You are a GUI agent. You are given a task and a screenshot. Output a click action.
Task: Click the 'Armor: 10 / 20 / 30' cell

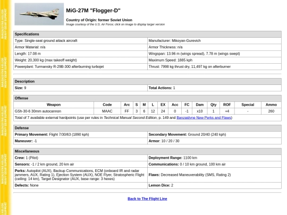214,141
